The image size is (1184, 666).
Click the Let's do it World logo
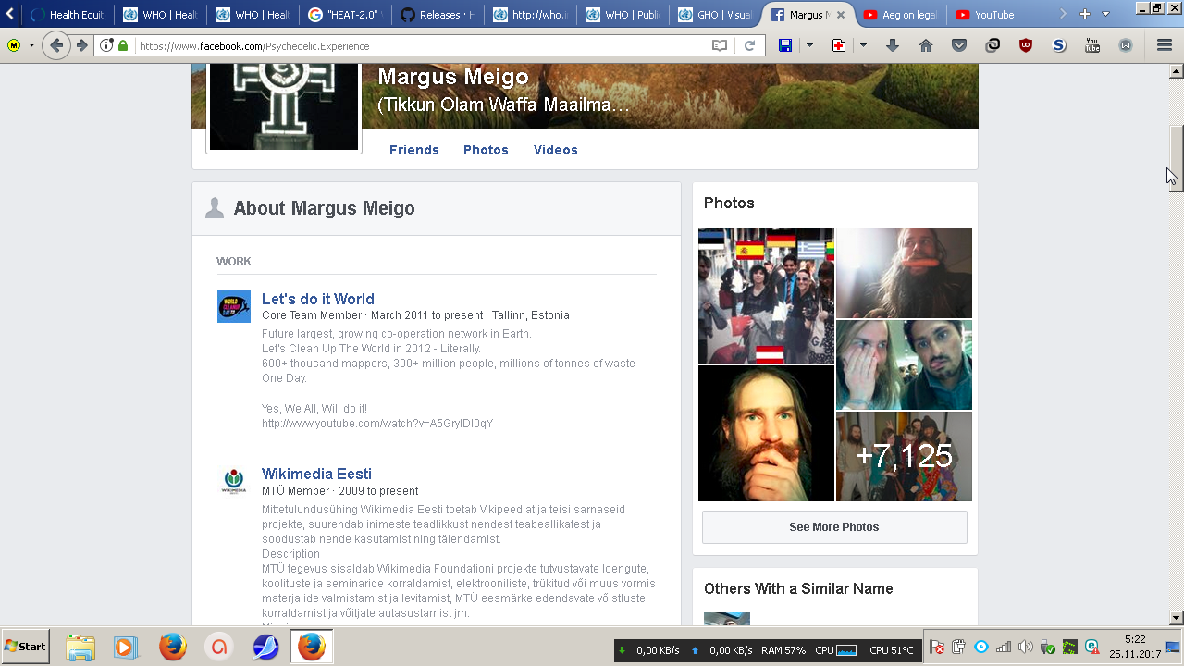233,306
